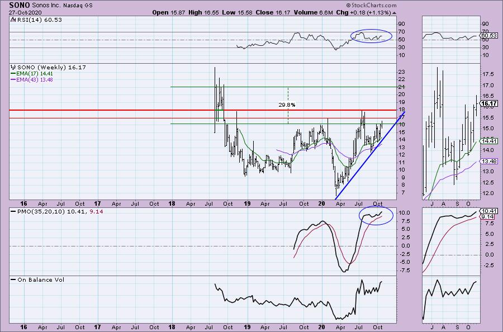The height and width of the screenshot is (332, 503).
Task: Click the blue ellipse annotation on the PMO panel
Action: coord(376,215)
